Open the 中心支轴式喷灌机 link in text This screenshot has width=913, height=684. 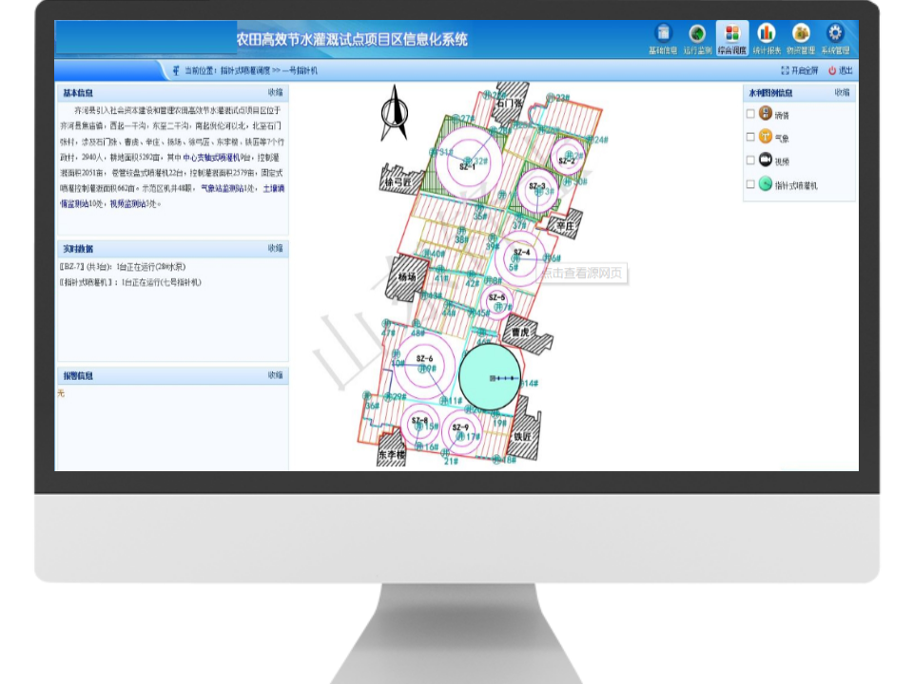coord(211,158)
